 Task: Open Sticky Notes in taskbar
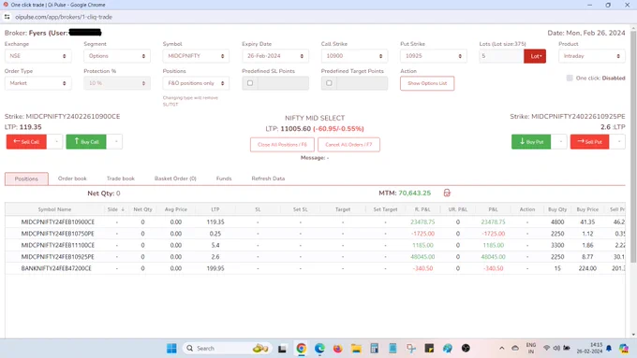[429, 349]
